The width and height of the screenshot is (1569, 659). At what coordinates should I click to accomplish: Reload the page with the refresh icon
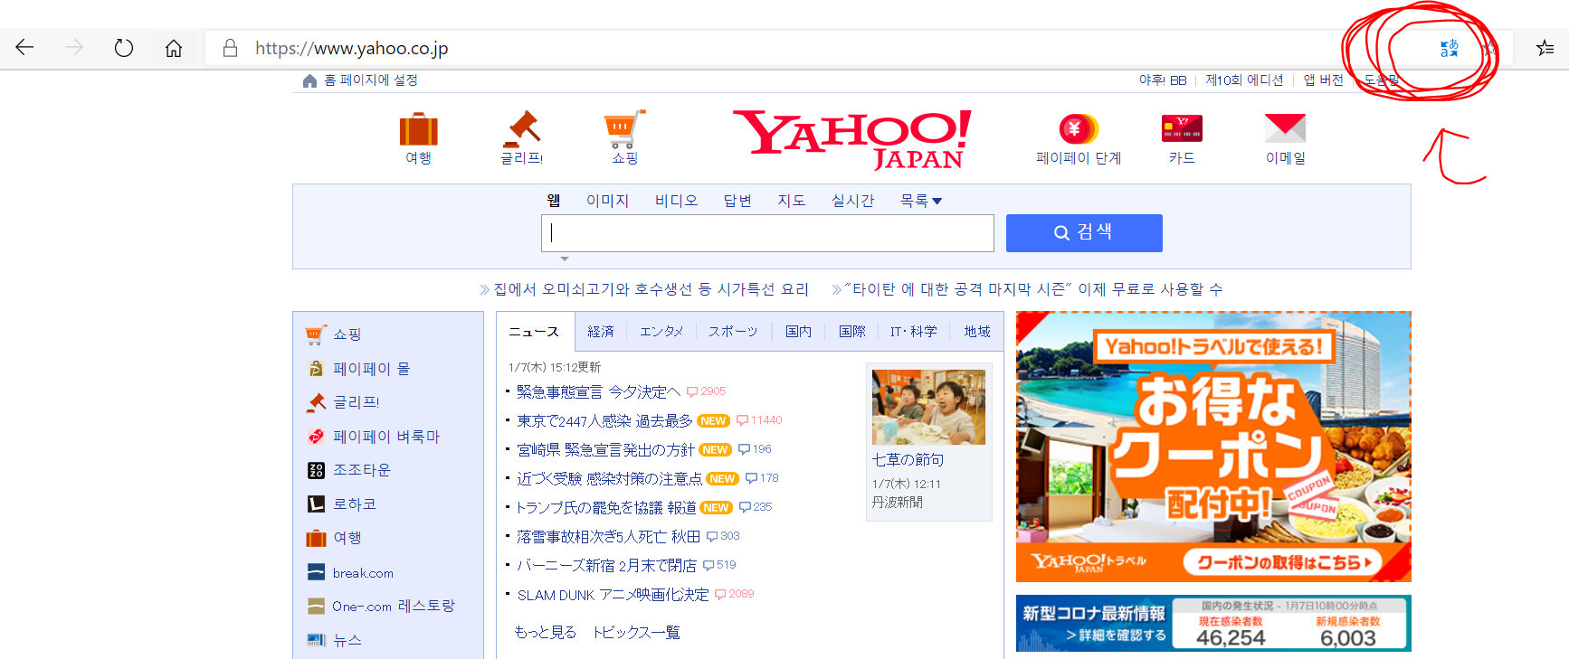pos(124,48)
